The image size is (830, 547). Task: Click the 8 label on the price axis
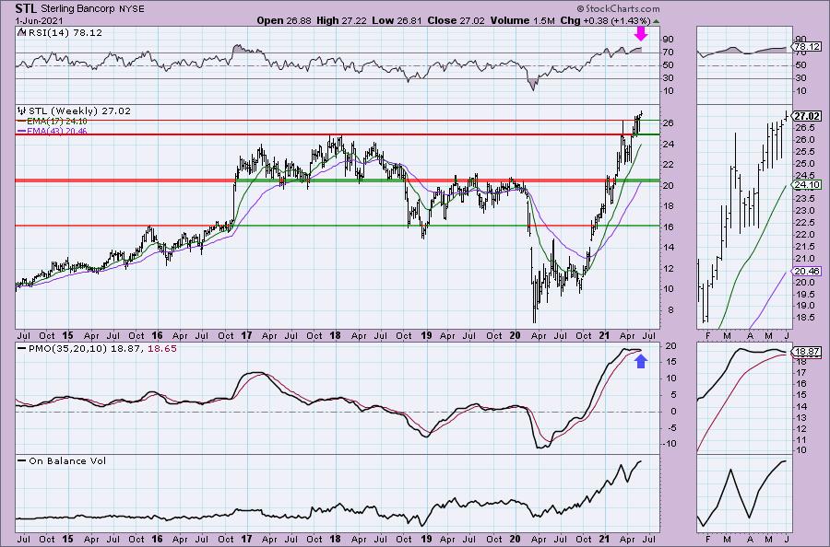670,310
